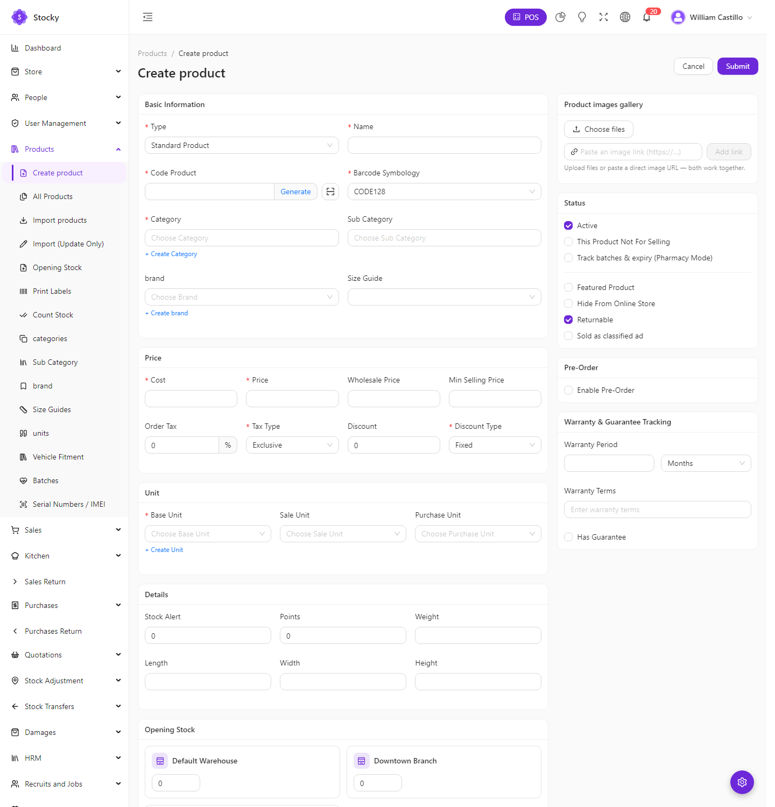Click the + Create Category link
Screen dimensions: 775x807
coord(171,254)
